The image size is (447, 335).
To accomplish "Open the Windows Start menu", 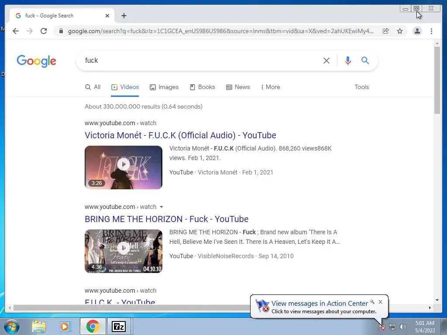I will tap(11, 326).
